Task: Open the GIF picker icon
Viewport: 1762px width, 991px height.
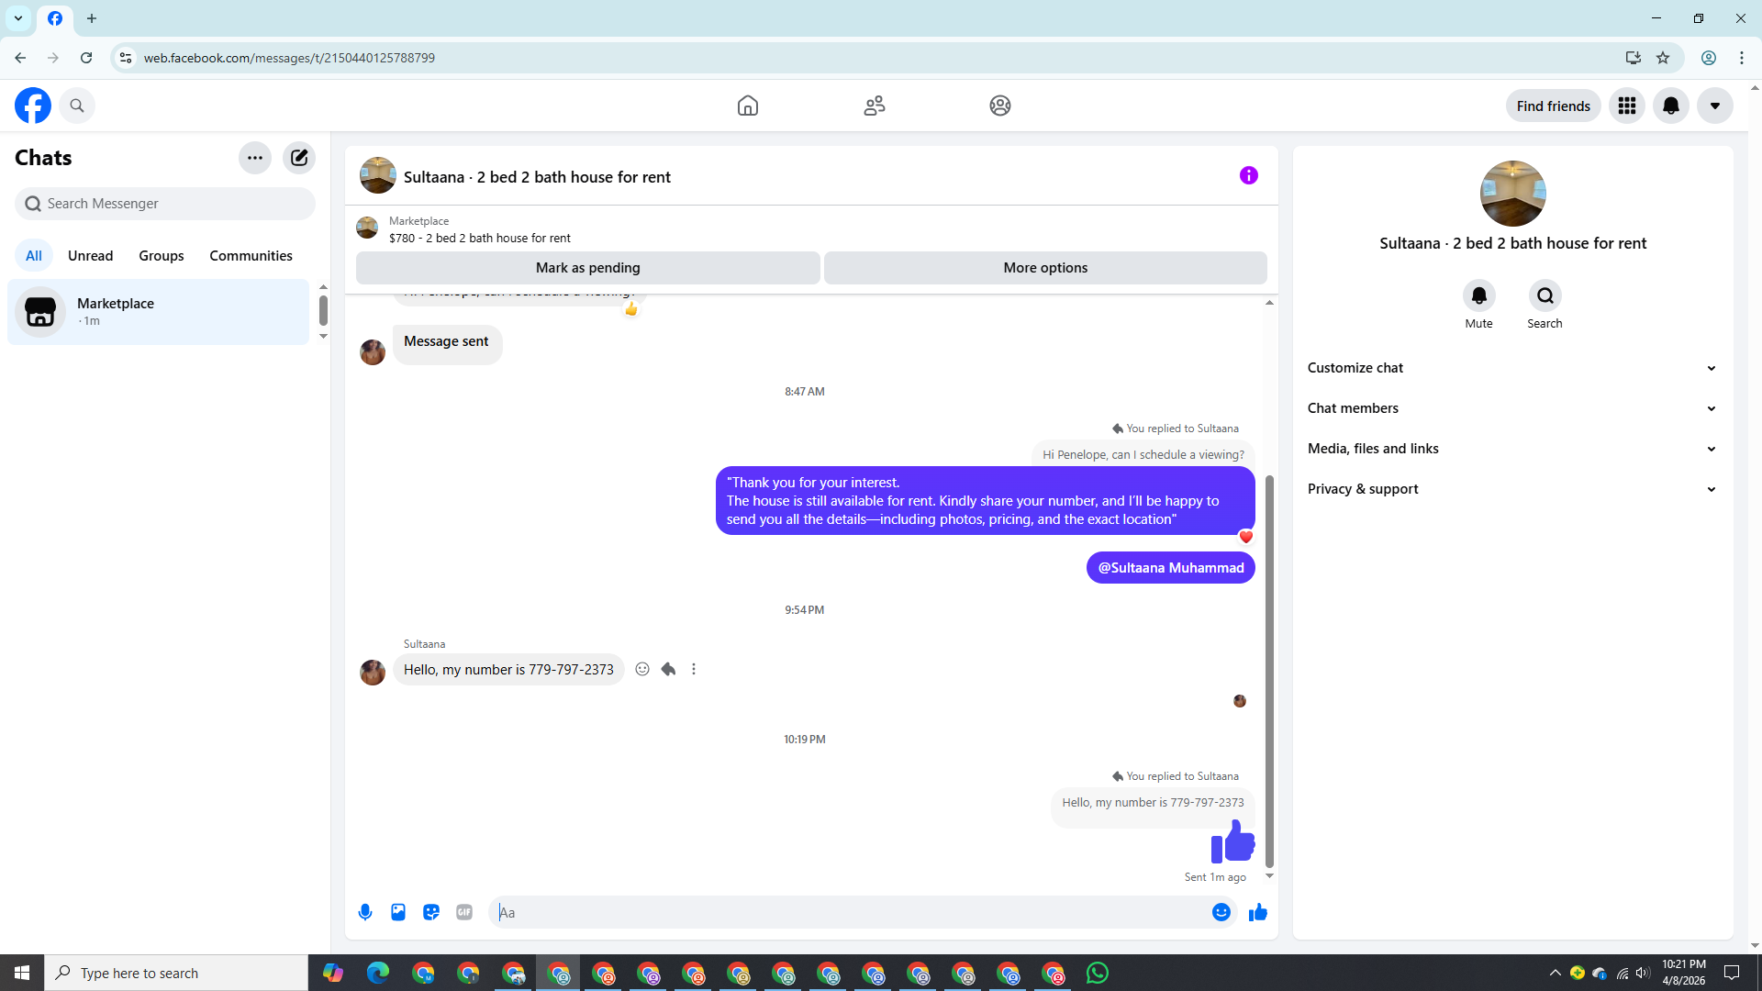Action: [464, 912]
